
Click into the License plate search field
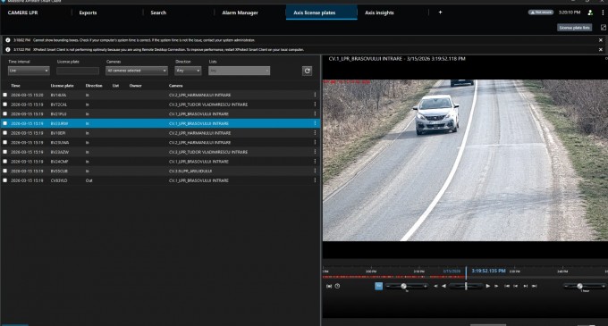pos(78,71)
